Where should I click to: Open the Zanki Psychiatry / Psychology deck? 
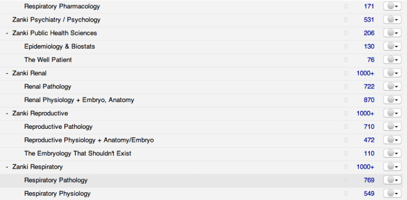[56, 20]
